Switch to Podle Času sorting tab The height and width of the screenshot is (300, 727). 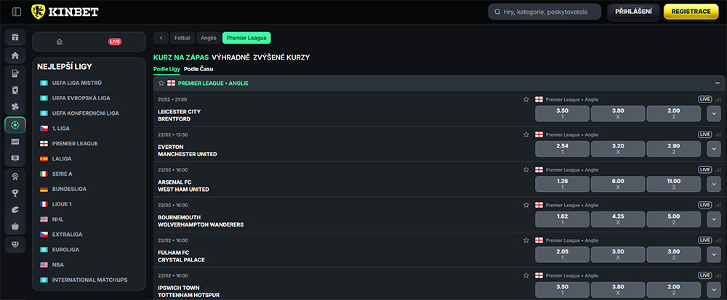click(x=198, y=69)
